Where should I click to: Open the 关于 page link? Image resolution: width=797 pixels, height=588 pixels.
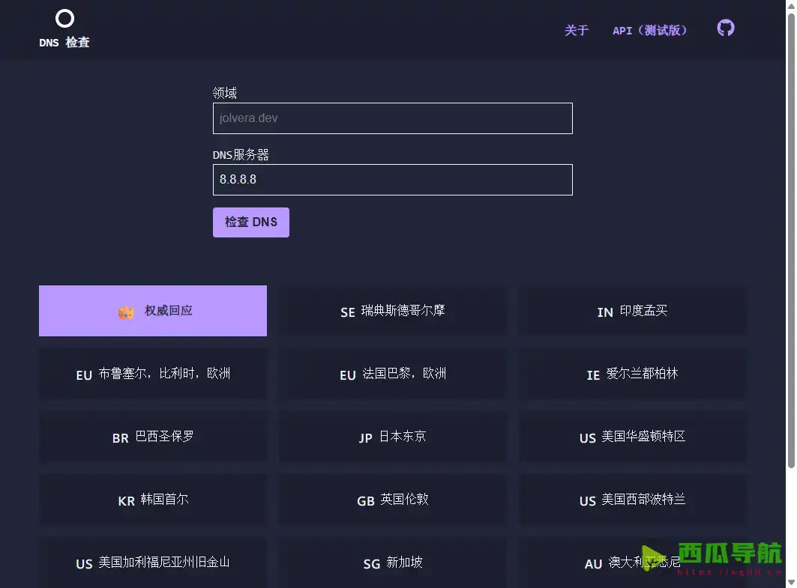tap(576, 31)
